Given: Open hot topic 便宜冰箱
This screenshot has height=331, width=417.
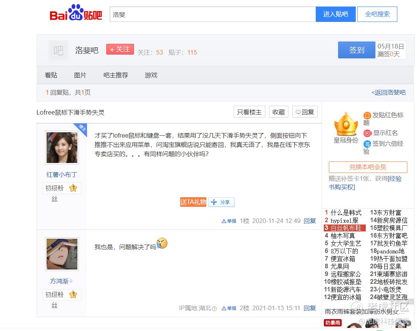Looking at the screenshot, I should click(x=343, y=259).
